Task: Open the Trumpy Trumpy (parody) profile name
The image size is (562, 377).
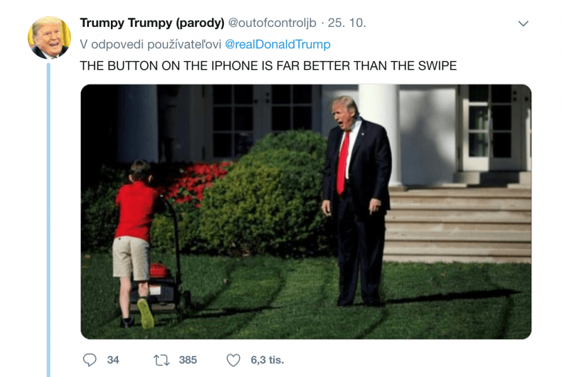Action: pyautogui.click(x=152, y=22)
